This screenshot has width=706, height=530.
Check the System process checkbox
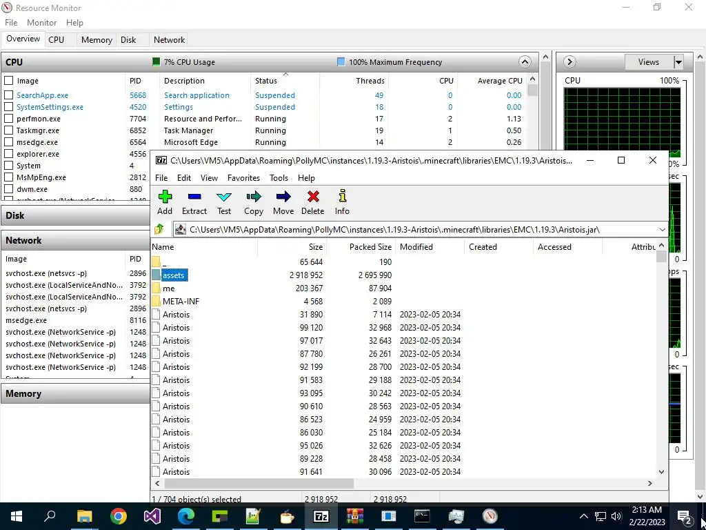pos(8,166)
